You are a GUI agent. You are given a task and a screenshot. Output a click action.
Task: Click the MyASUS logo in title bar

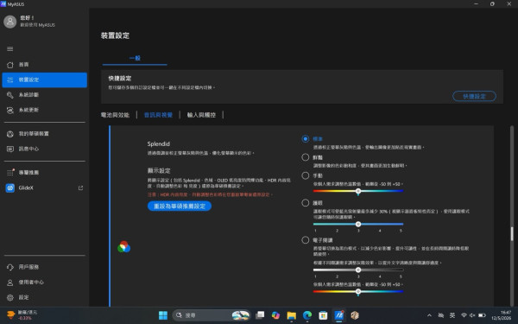tap(3, 3)
